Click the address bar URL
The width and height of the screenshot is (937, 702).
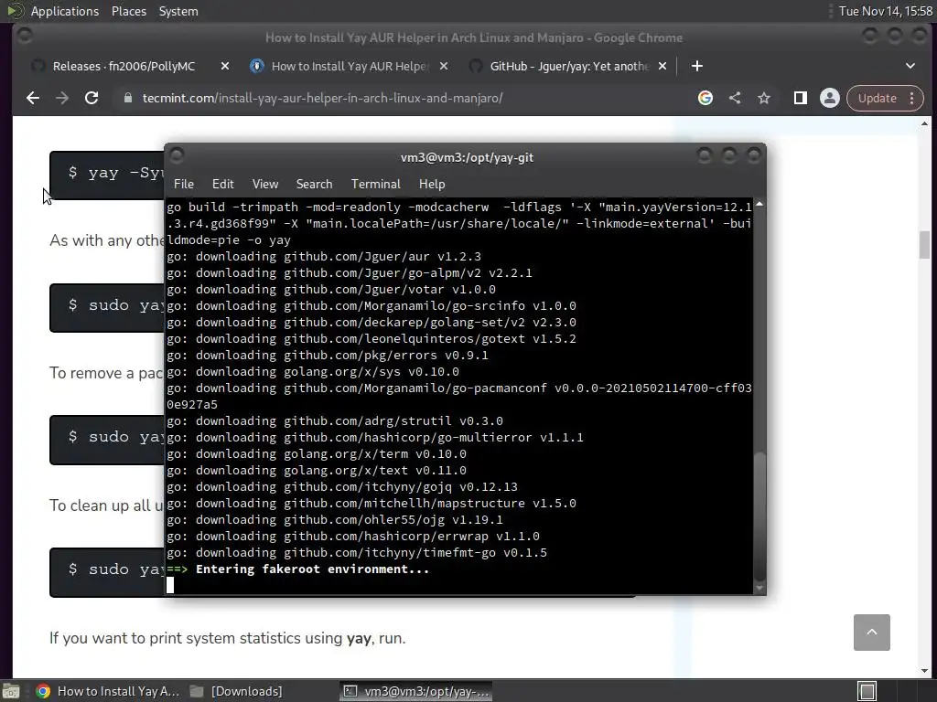click(322, 98)
